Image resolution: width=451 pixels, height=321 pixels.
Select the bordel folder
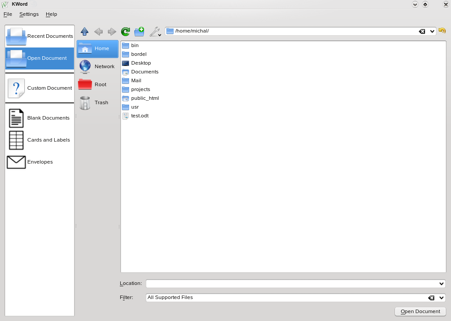pyautogui.click(x=134, y=54)
